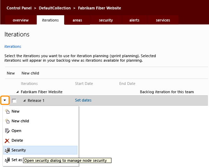Click the New child icon in context menu
The height and width of the screenshot is (167, 209).
click(7, 121)
